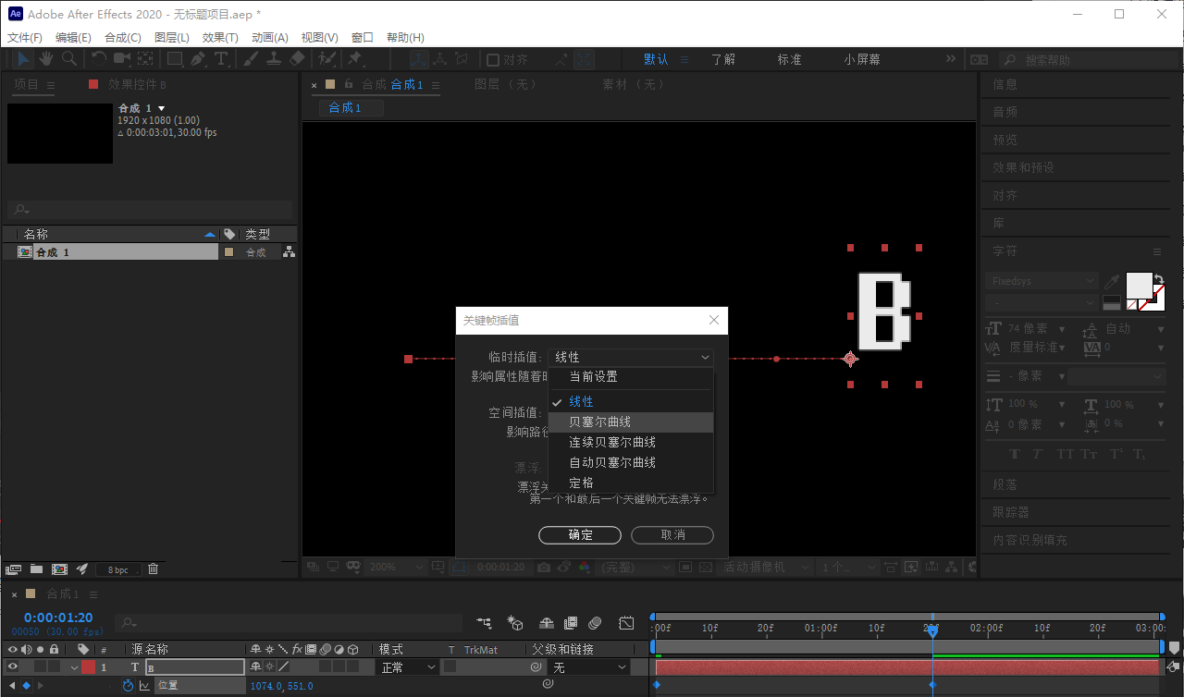Select the Roto Brush tool

327,58
